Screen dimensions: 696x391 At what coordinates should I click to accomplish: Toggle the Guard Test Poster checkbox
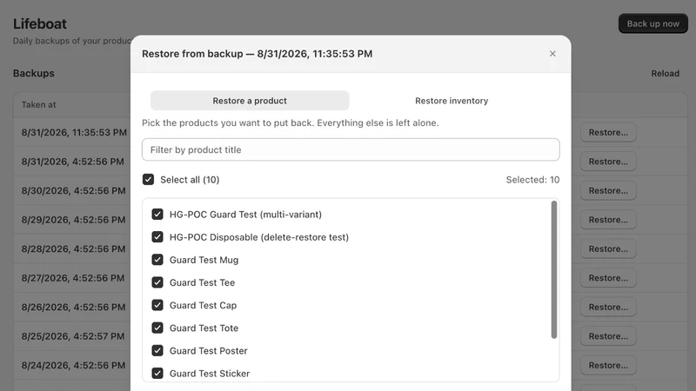click(x=157, y=351)
